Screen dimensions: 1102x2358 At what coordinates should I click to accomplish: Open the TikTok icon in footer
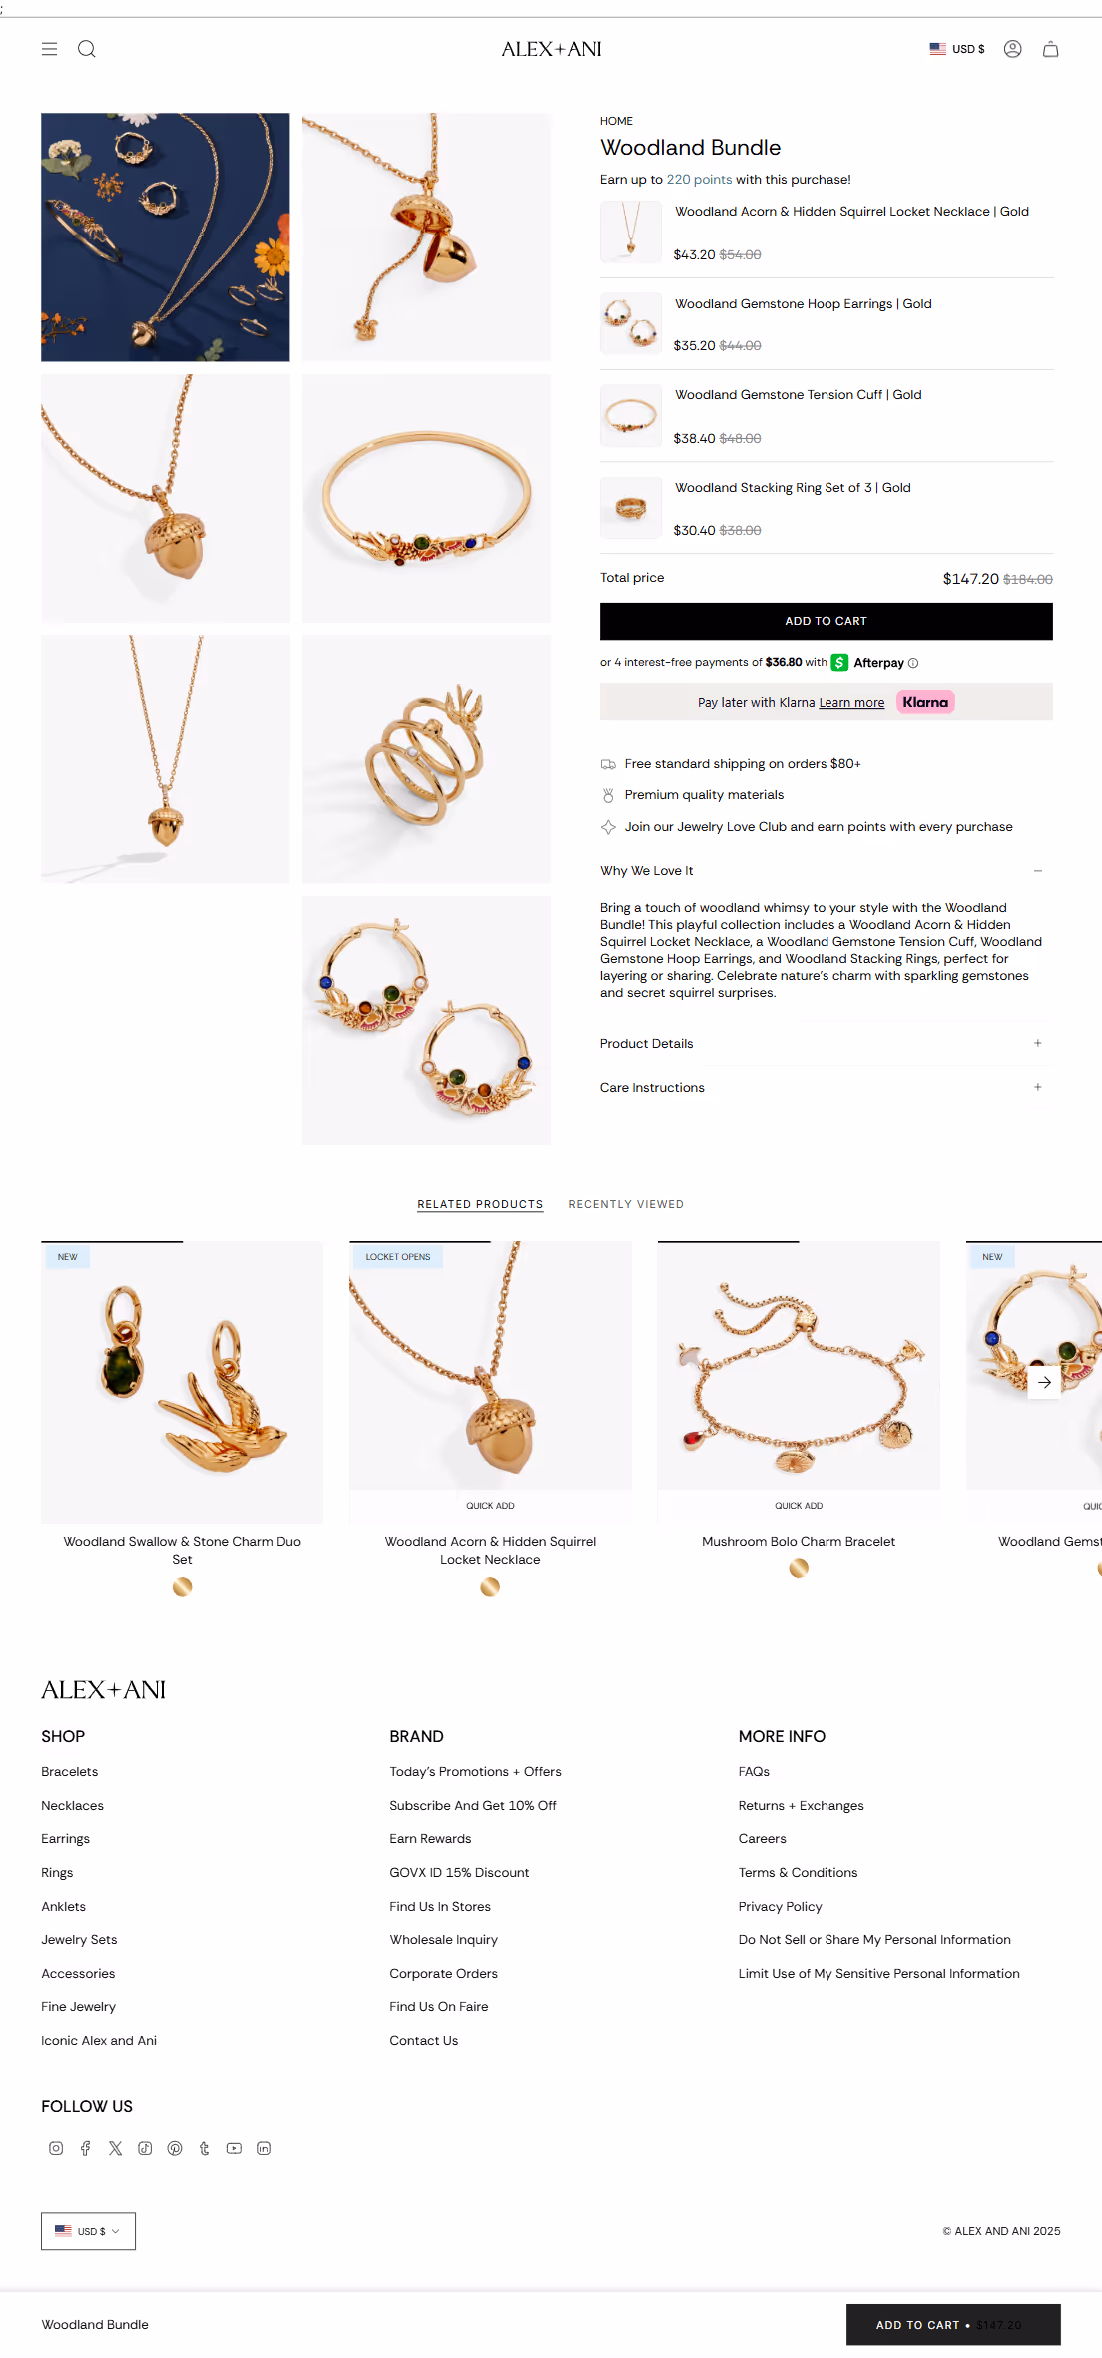click(x=145, y=2148)
